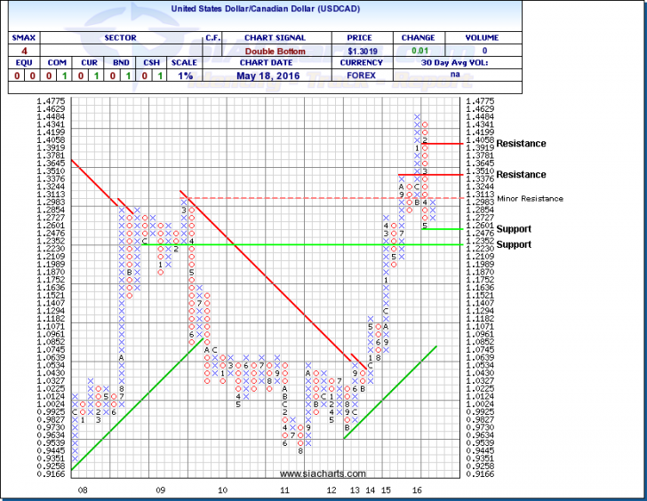Click the upper Support label near 1.2601
647x501 pixels.
[x=514, y=229]
